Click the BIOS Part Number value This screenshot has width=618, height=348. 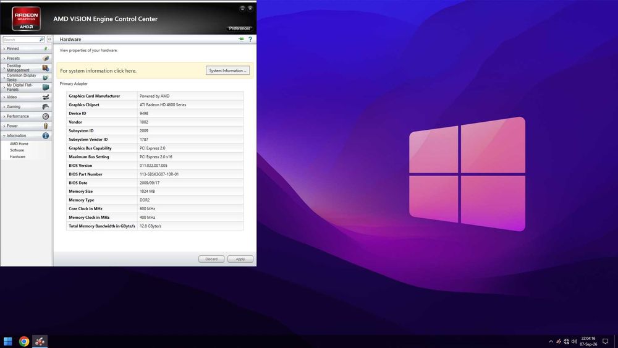click(159, 174)
